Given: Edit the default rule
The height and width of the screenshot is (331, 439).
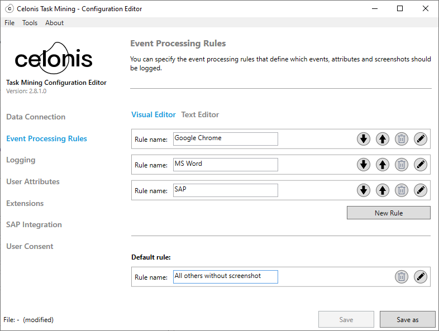Looking at the screenshot, I should [421, 277].
